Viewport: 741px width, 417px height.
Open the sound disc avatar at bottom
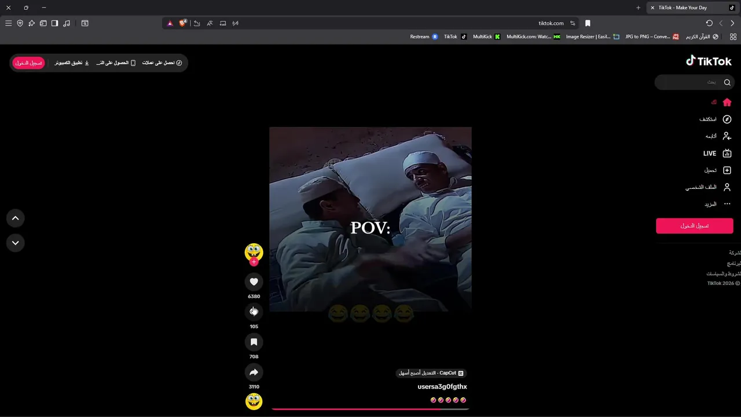pos(254,401)
